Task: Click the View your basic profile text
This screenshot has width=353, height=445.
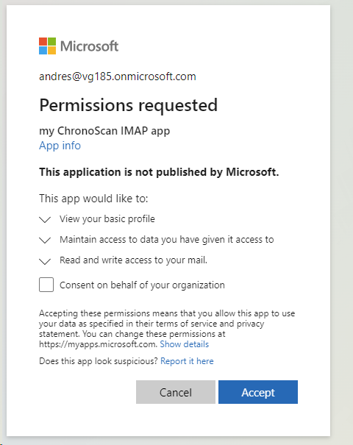Action: coord(107,219)
